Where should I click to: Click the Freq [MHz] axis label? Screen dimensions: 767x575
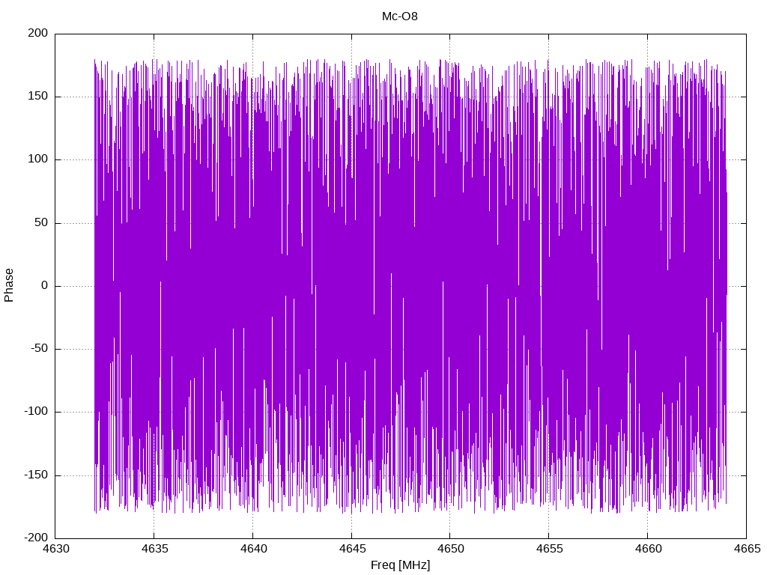[400, 565]
